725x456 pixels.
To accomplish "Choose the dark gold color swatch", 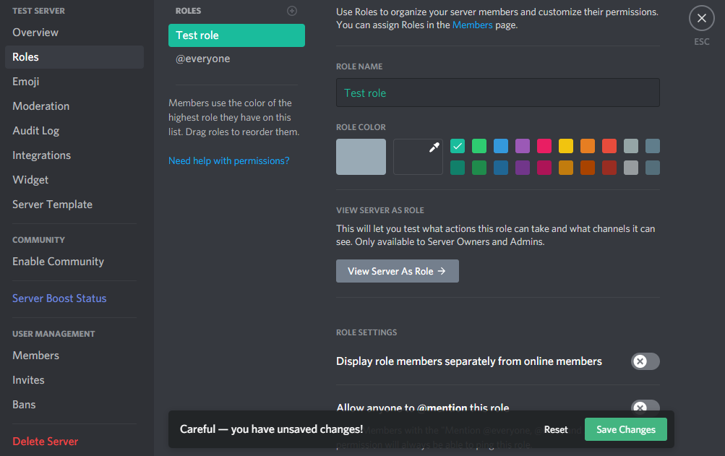I will (566, 168).
